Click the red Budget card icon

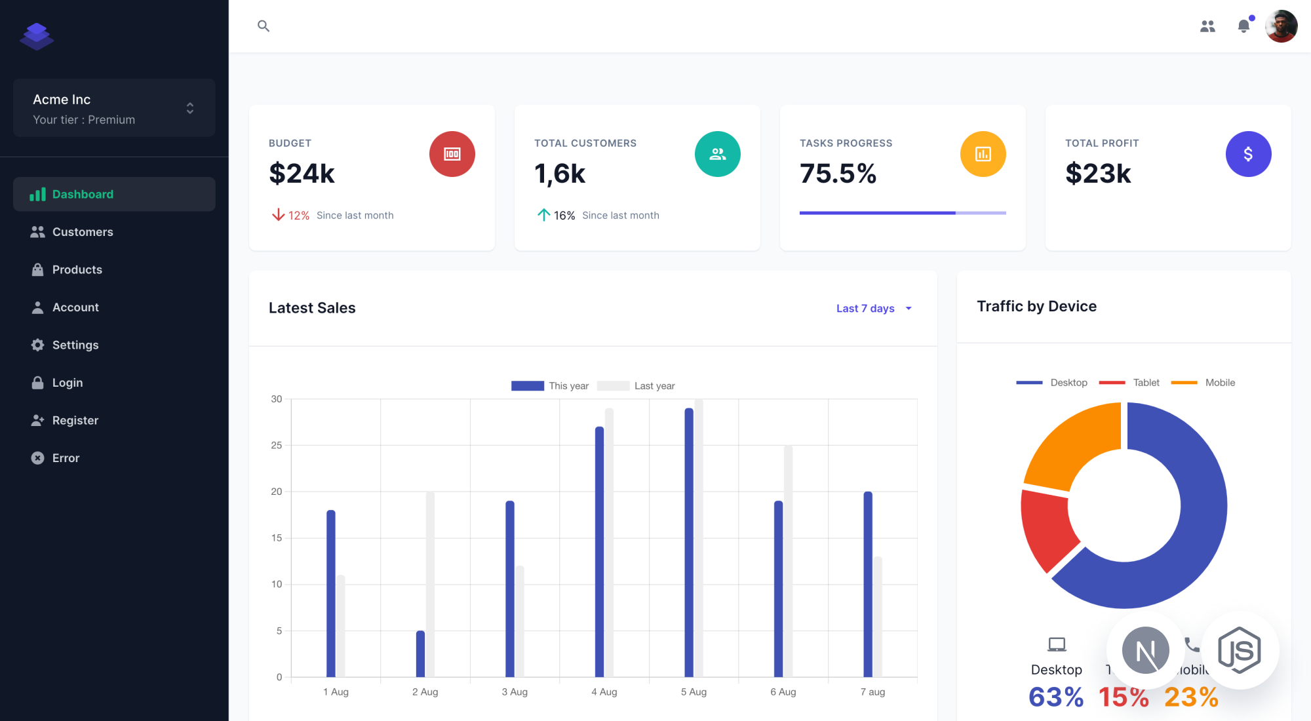(452, 153)
